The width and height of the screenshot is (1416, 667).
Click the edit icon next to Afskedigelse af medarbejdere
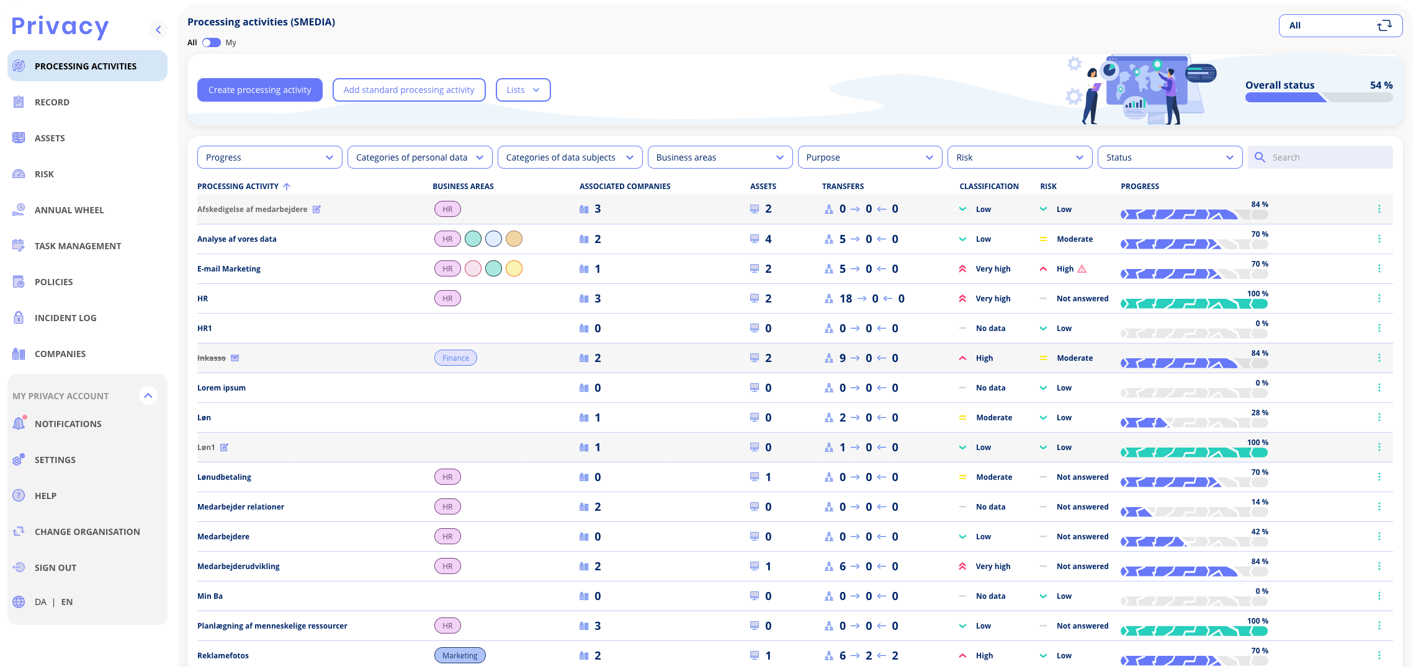click(x=316, y=210)
